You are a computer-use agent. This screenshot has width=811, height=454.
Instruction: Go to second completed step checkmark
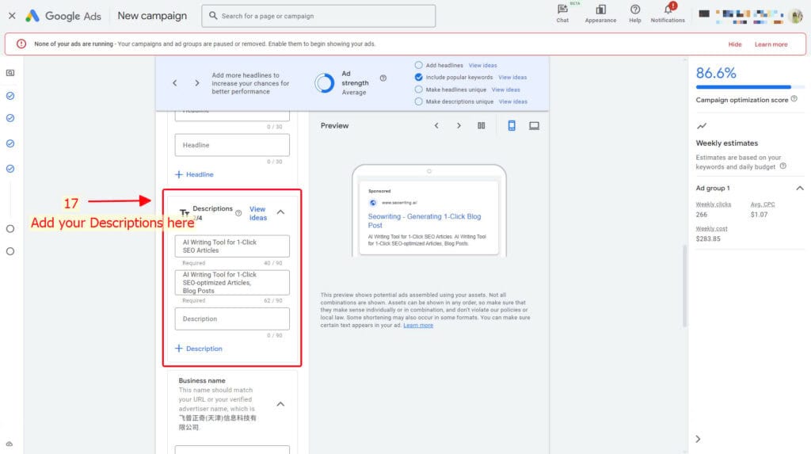(10, 118)
